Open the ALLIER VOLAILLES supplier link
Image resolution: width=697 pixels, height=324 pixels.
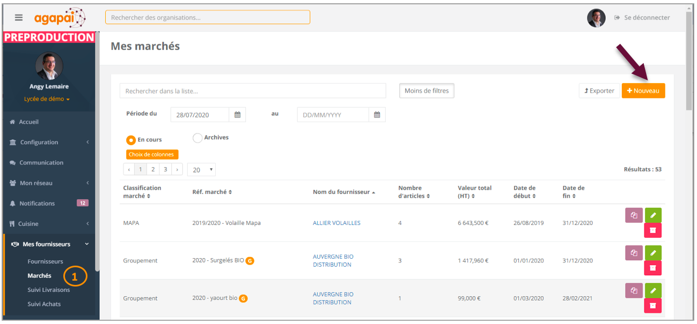pyautogui.click(x=336, y=223)
